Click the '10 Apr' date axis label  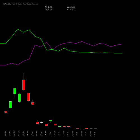[x=45, y=133]
